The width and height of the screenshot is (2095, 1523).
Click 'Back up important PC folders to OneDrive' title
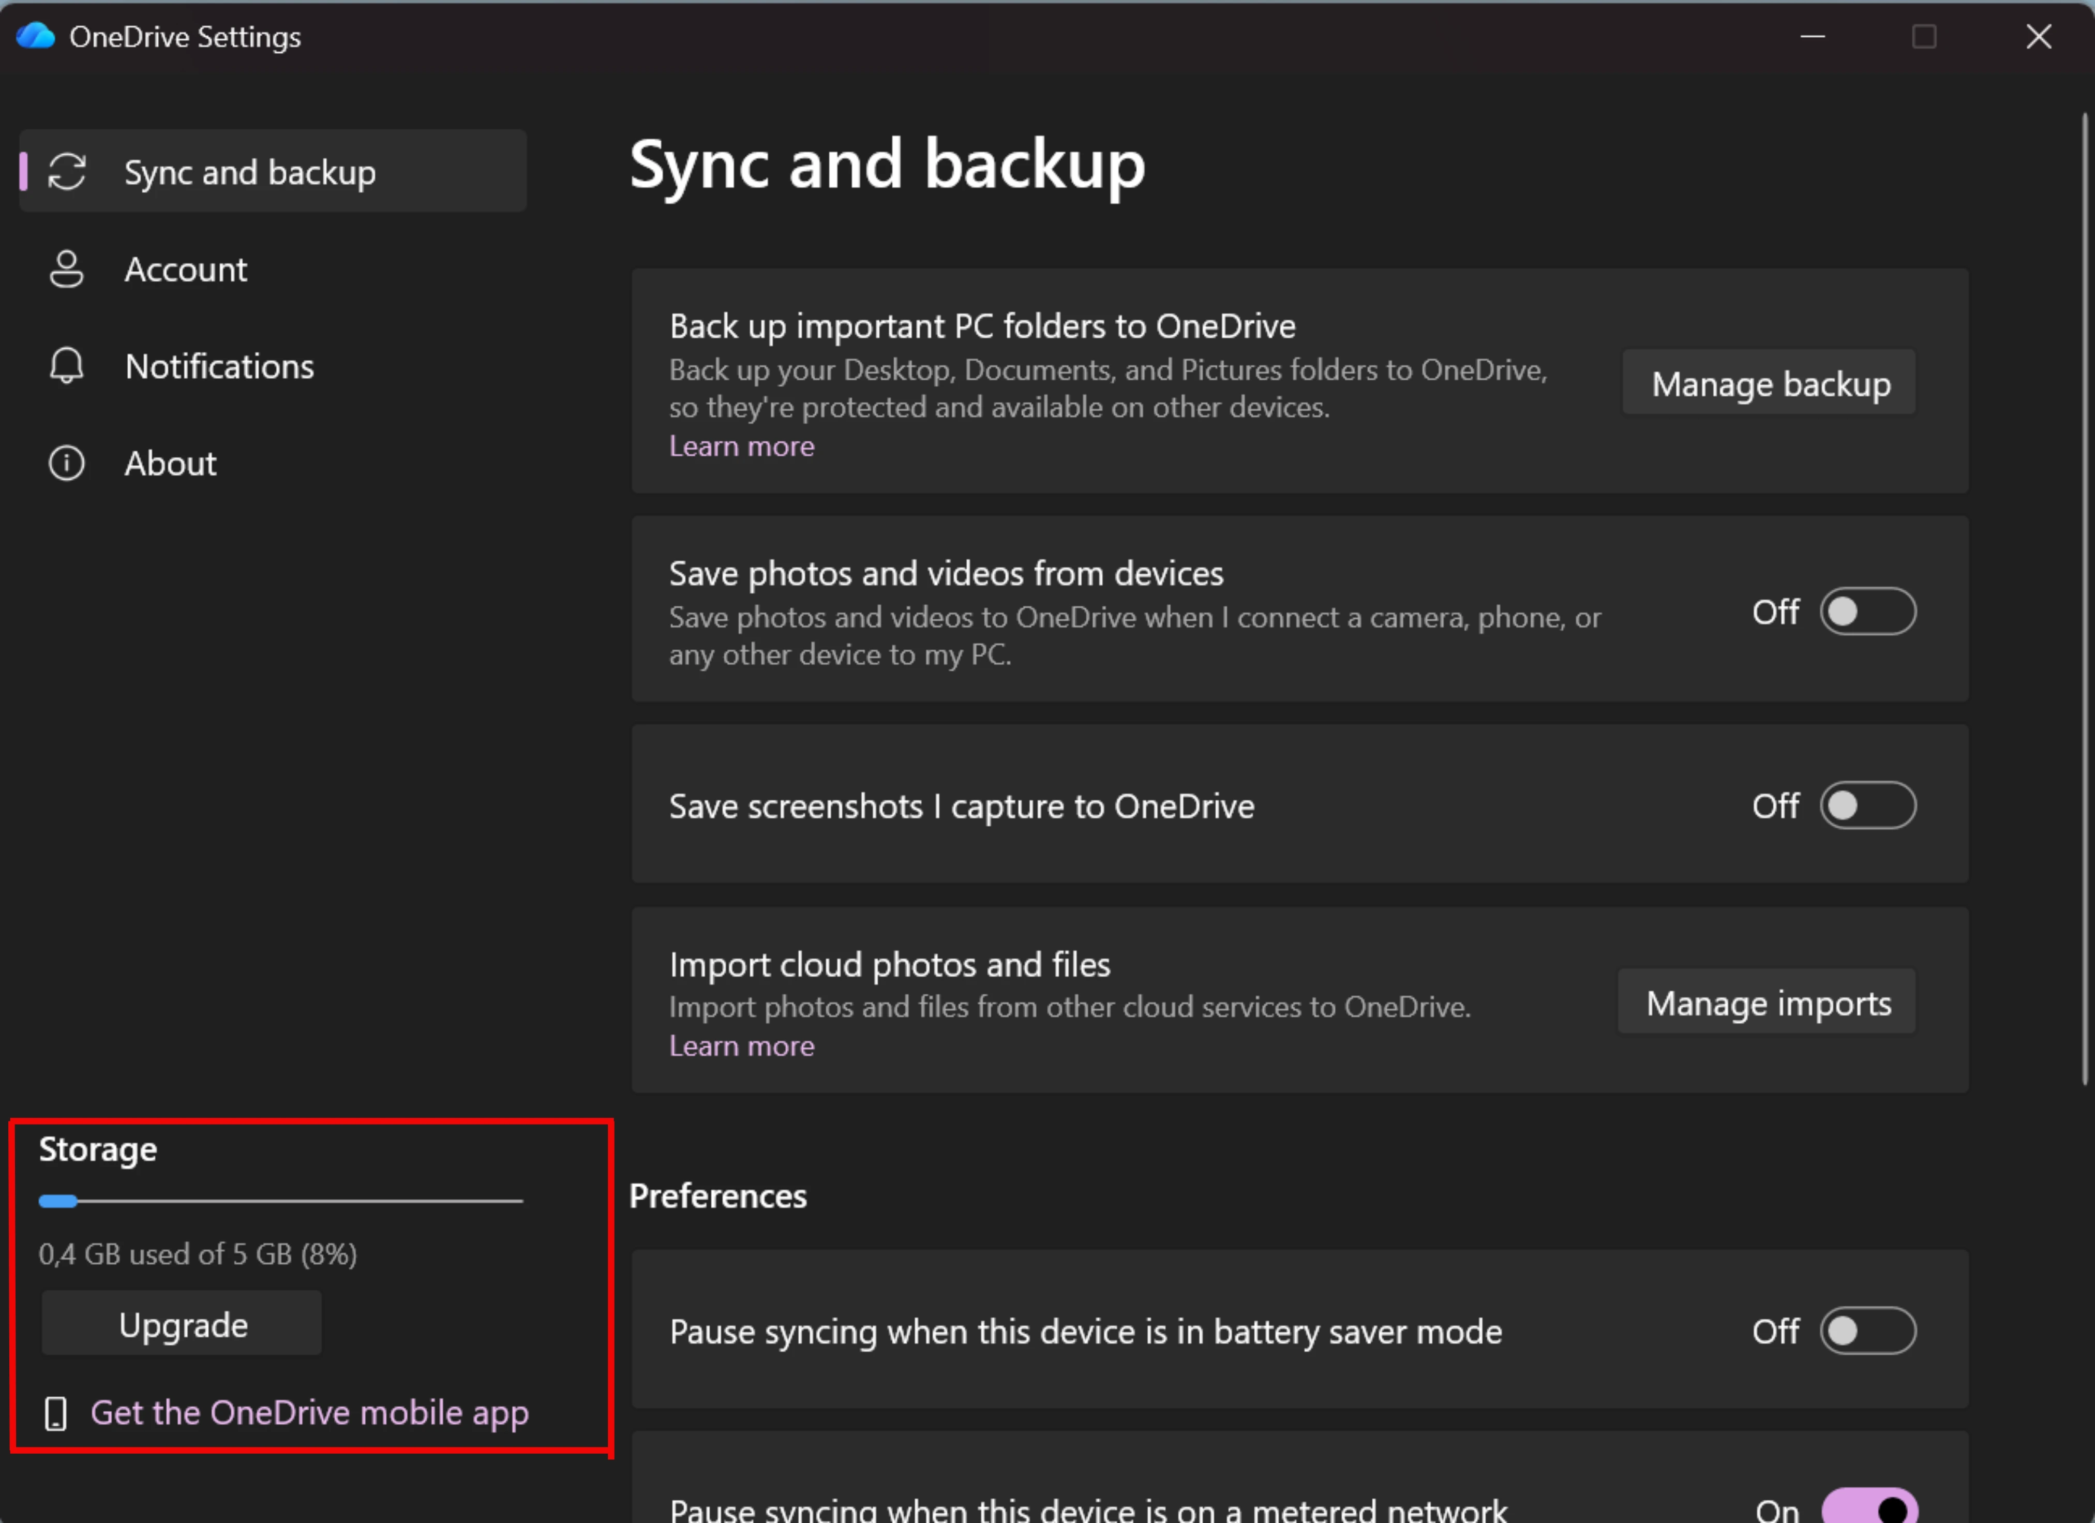(982, 326)
